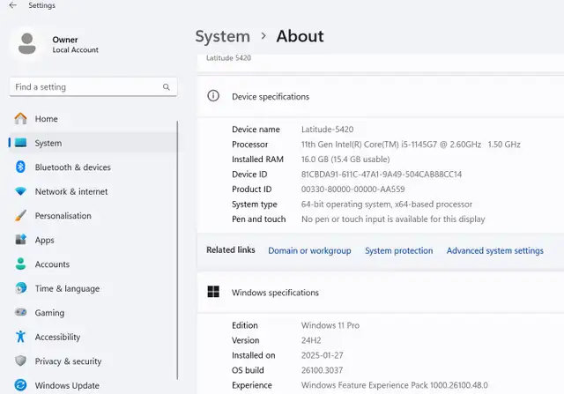The height and width of the screenshot is (394, 564).
Task: Click the Home house icon
Action: click(x=20, y=118)
